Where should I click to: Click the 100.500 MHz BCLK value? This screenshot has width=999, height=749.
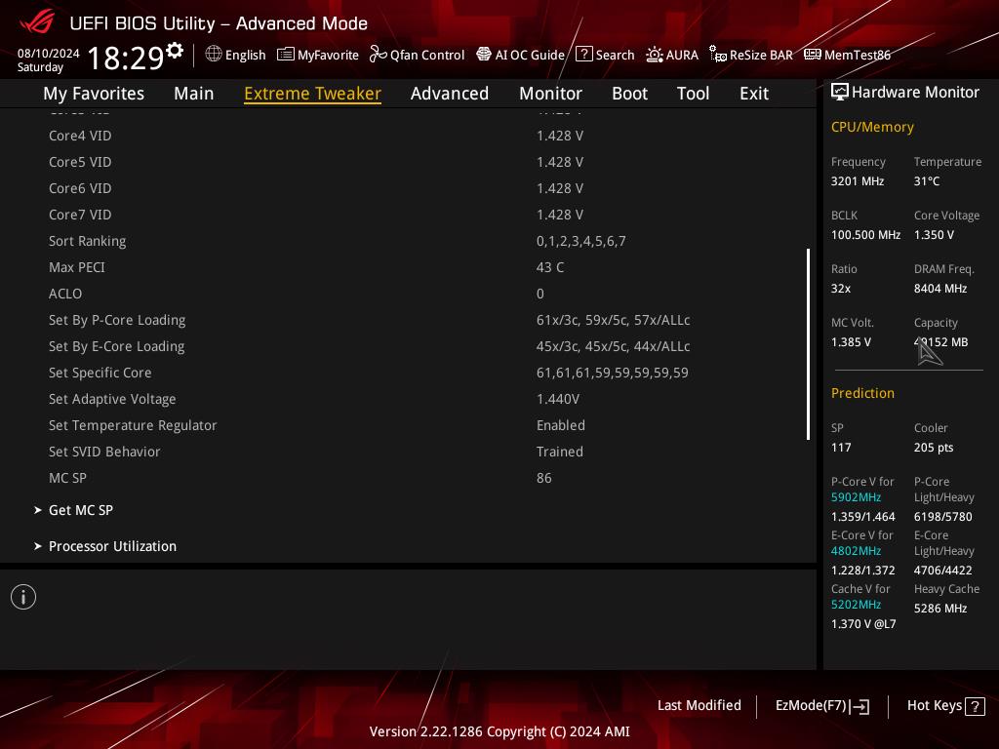pos(866,234)
